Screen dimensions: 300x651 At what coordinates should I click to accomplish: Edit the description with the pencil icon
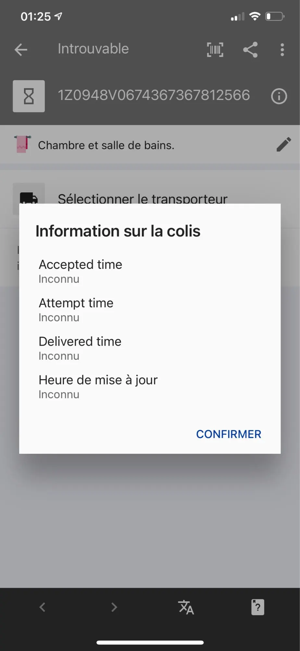[283, 145]
